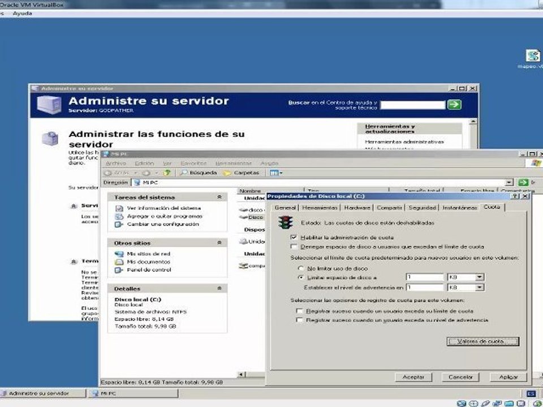
Task: Open the Atrás history dropdown arrow
Action: point(136,173)
